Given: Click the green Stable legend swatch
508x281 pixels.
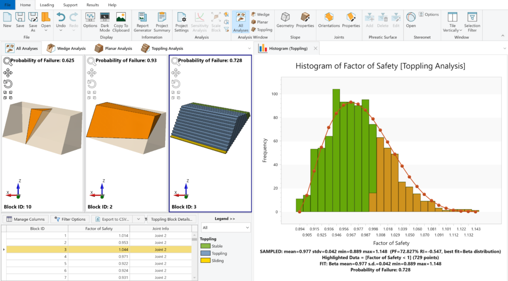Looking at the screenshot, I should pyautogui.click(x=206, y=246).
